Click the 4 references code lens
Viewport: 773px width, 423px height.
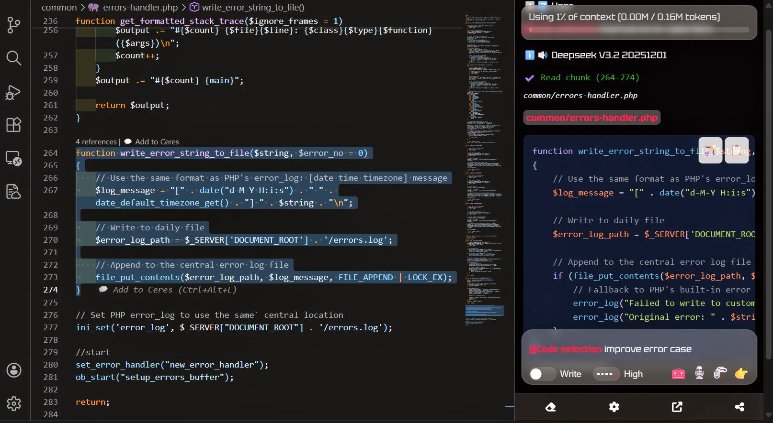point(96,142)
